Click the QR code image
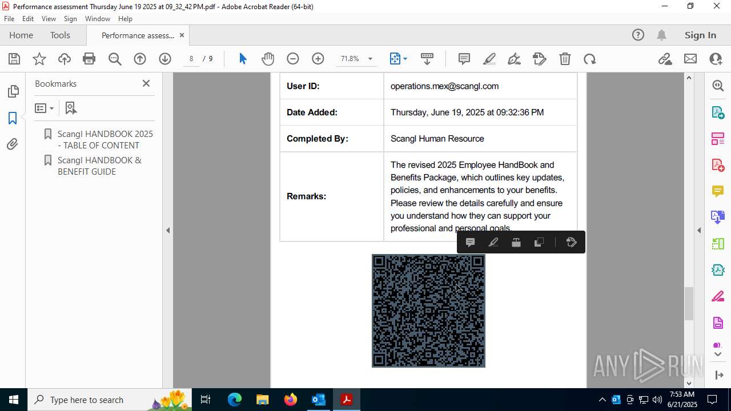The image size is (731, 411). (428, 311)
